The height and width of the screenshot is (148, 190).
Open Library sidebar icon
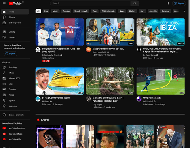4,32
